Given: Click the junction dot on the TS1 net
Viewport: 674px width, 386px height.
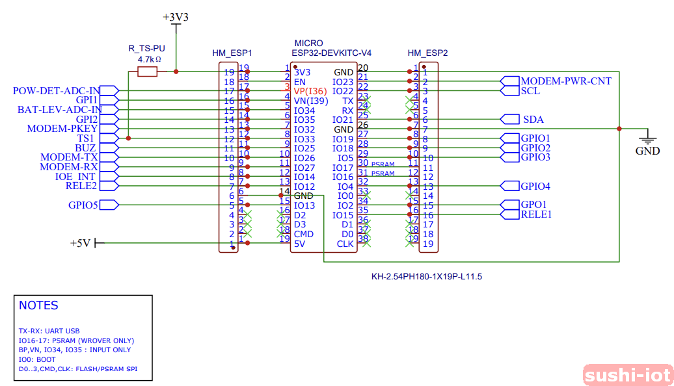Looking at the screenshot, I should point(129,138).
